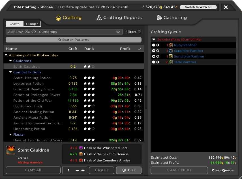Image resolution: width=242 pixels, height=179 pixels.
Task: Decrease Sapphire Panther queue quantity
Action: (x=154, y=51)
